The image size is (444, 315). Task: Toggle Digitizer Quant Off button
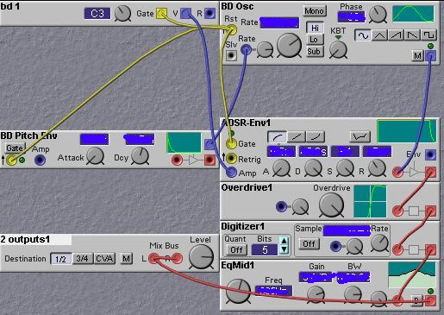click(236, 249)
